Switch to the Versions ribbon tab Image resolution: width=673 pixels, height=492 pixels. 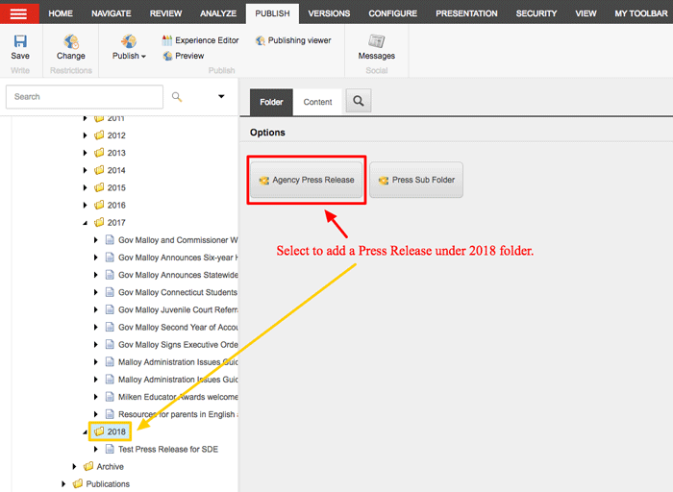(x=329, y=13)
